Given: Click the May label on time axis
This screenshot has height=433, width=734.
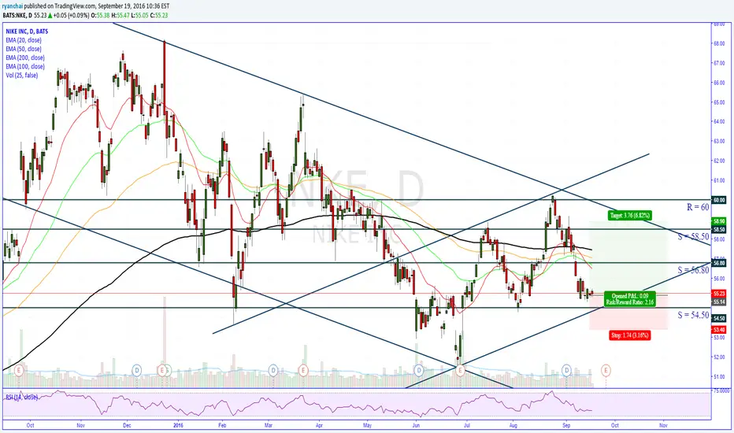Looking at the screenshot, I should (x=368, y=425).
